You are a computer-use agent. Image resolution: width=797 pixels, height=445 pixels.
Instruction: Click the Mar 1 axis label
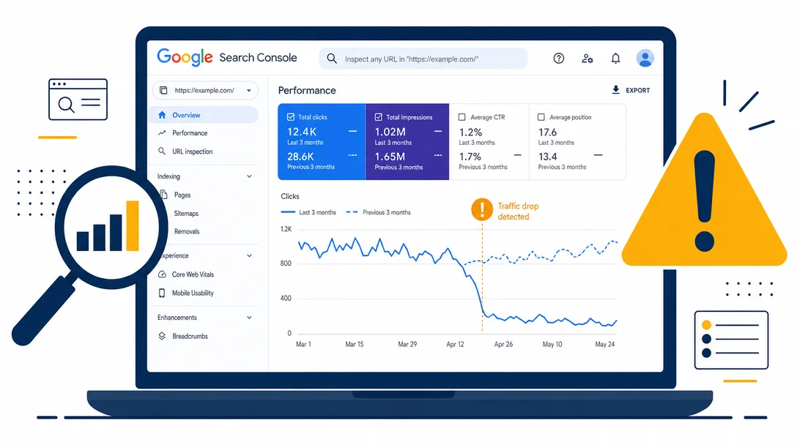(x=303, y=344)
